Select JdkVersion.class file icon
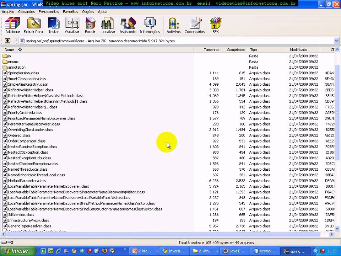 pos(5,215)
